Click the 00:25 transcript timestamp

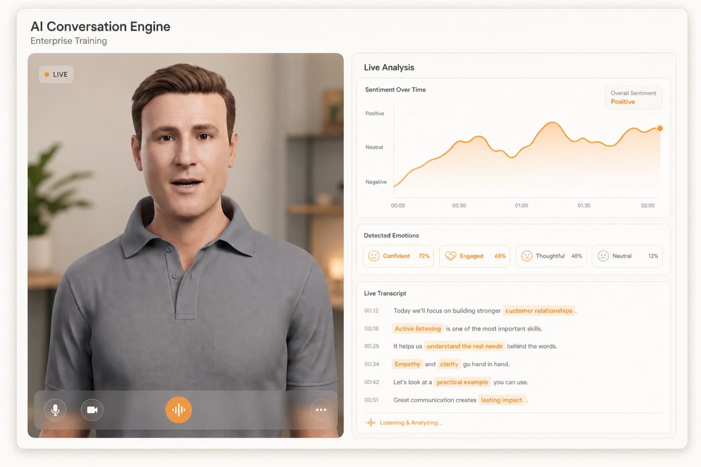372,346
